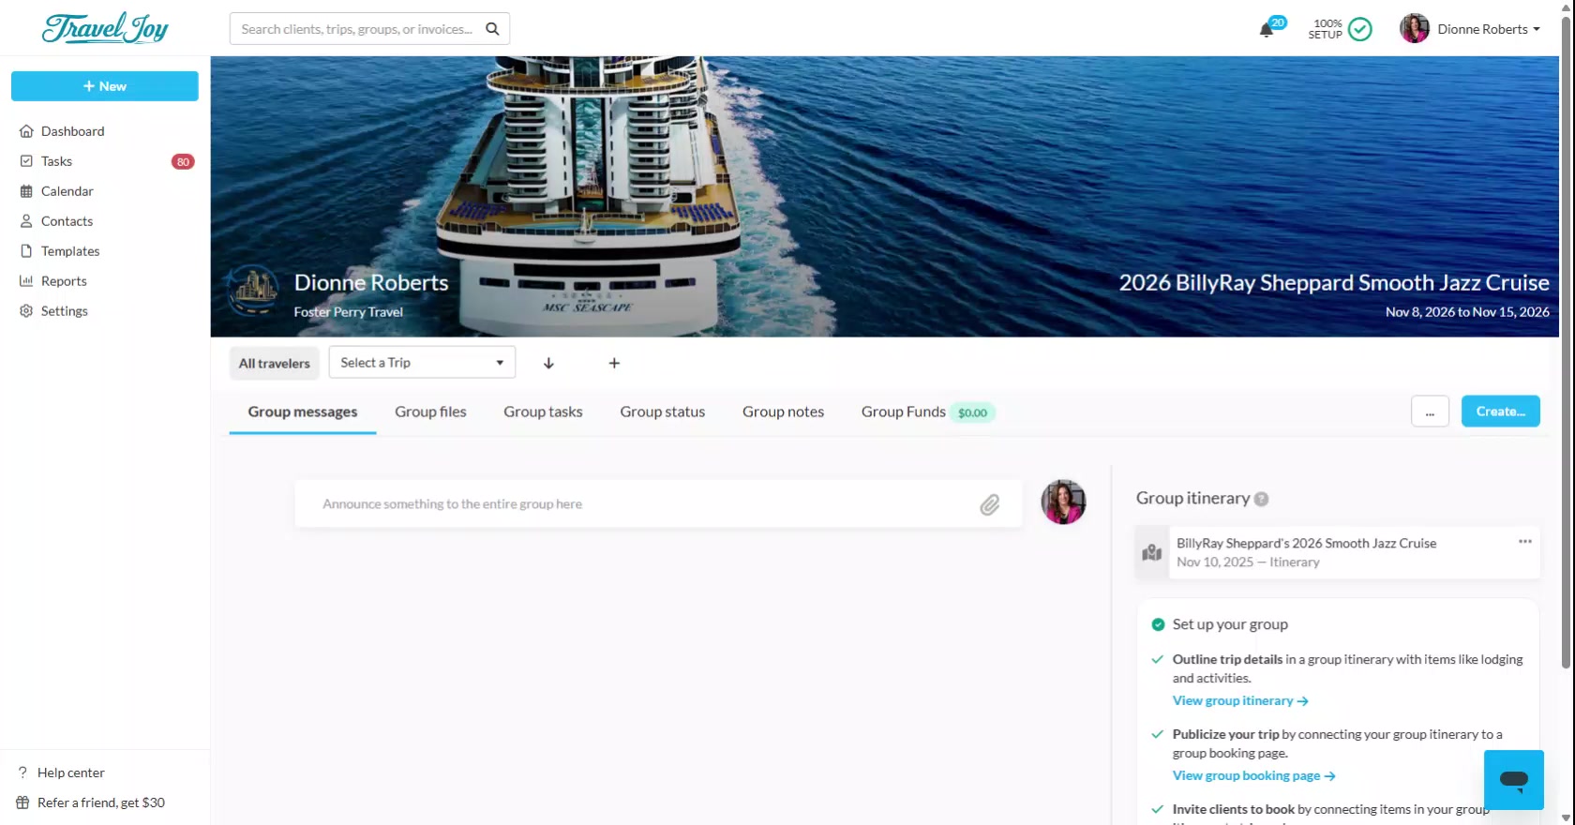This screenshot has width=1575, height=825.
Task: Switch to the Group files tab
Action: click(430, 412)
